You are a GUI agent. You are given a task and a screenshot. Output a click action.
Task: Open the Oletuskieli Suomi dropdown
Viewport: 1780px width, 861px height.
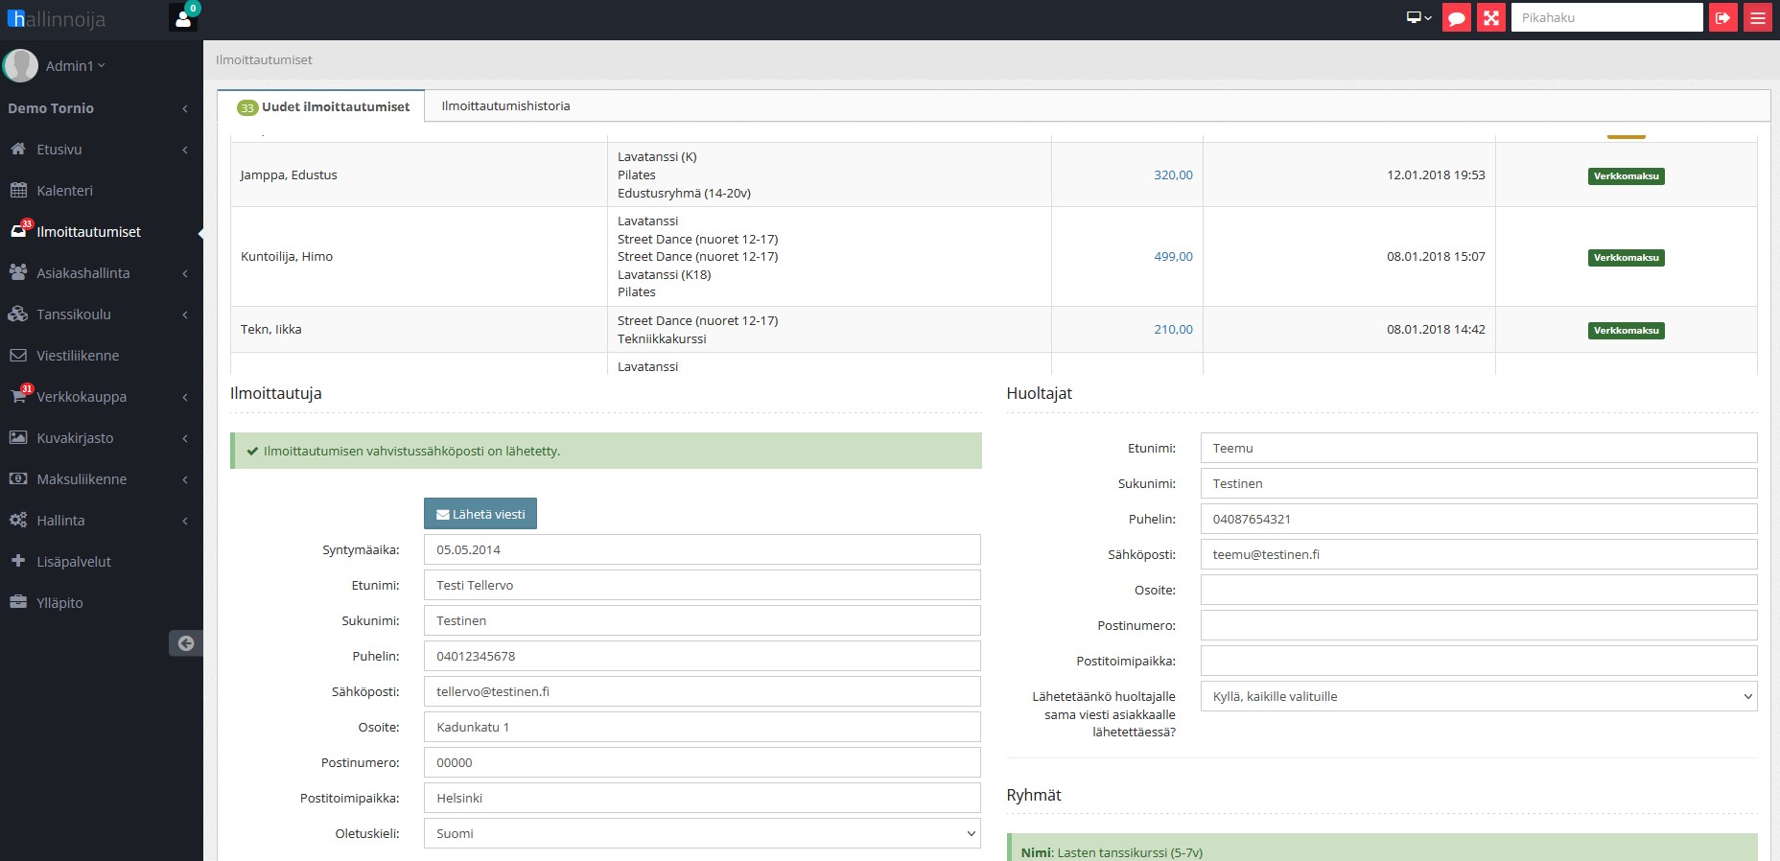point(702,833)
